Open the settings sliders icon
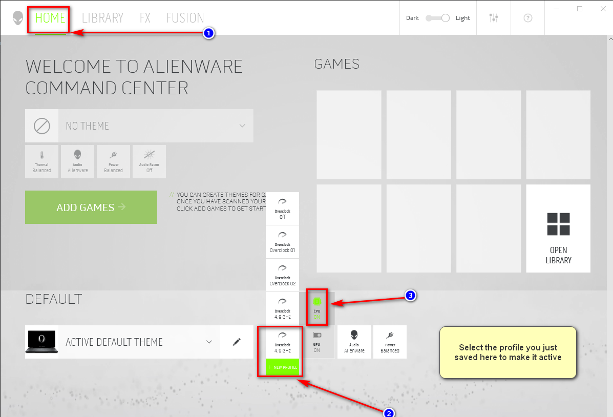 point(493,18)
